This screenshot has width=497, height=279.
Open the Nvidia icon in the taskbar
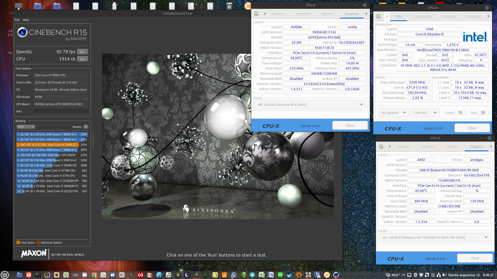point(243,275)
